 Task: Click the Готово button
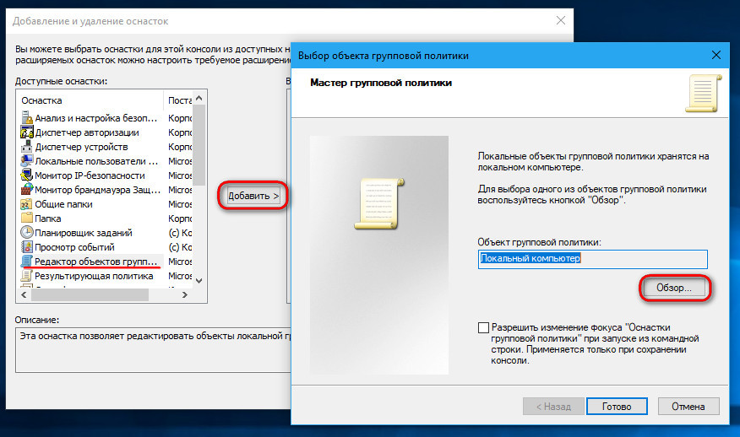pyautogui.click(x=617, y=406)
